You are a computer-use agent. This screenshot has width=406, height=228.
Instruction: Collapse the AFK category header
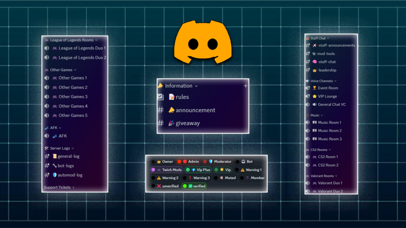point(53,128)
